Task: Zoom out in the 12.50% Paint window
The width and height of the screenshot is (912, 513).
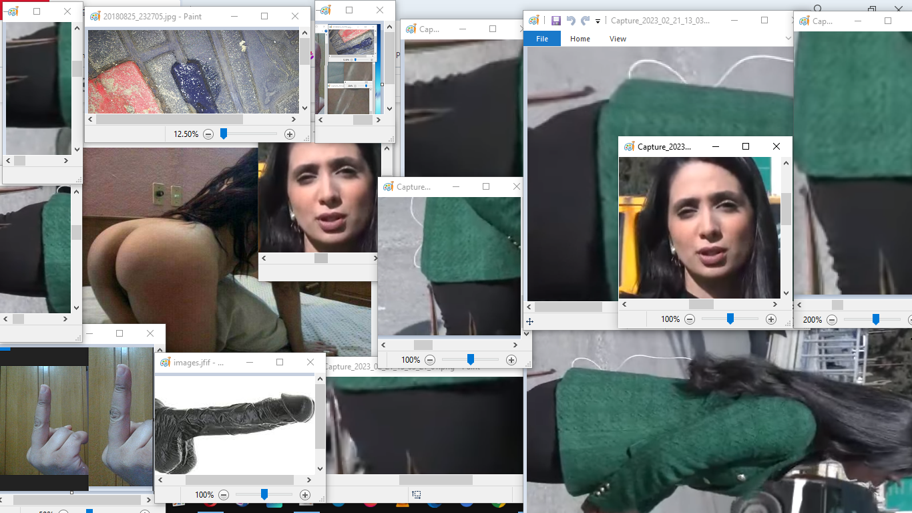Action: [x=208, y=134]
